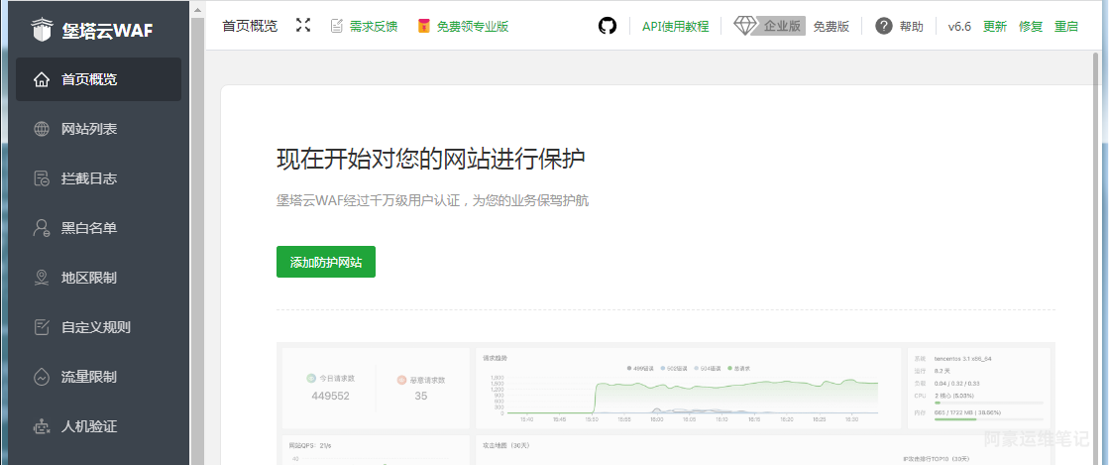Click the map pin icon beside 地区限制
Screen dimensions: 1109x465
tap(42, 278)
